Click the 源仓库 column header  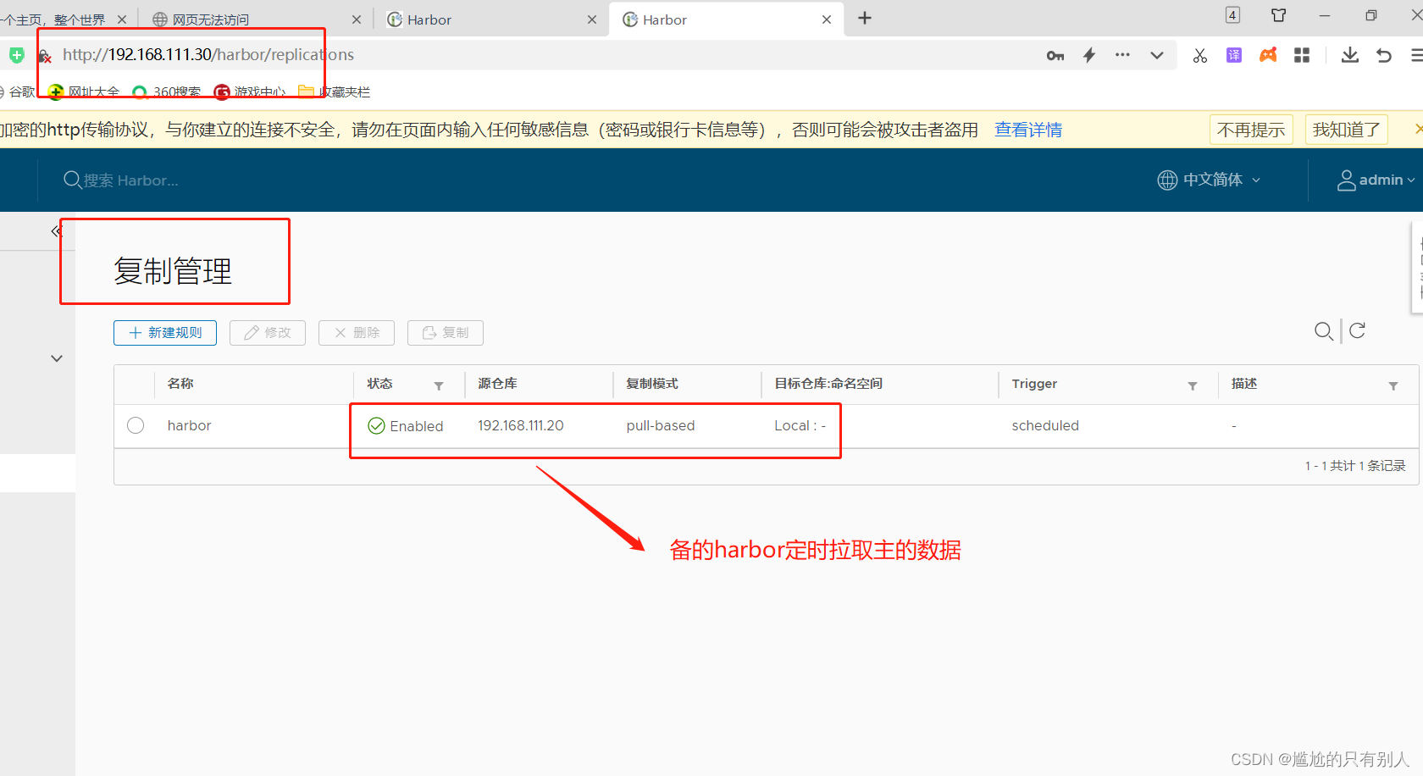(x=497, y=384)
